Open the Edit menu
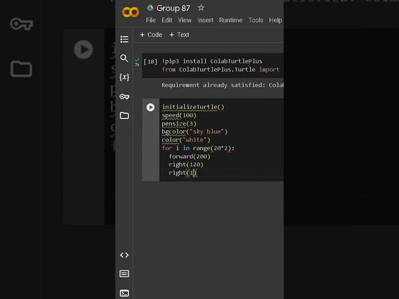This screenshot has height=299, width=399. (166, 20)
